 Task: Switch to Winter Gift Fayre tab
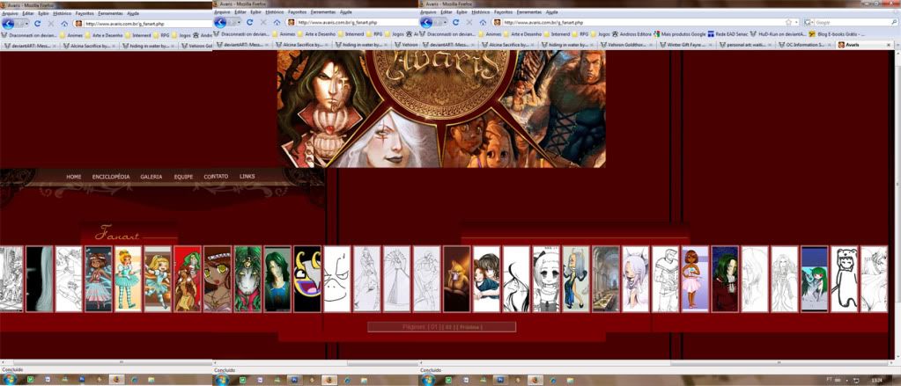tap(685, 45)
